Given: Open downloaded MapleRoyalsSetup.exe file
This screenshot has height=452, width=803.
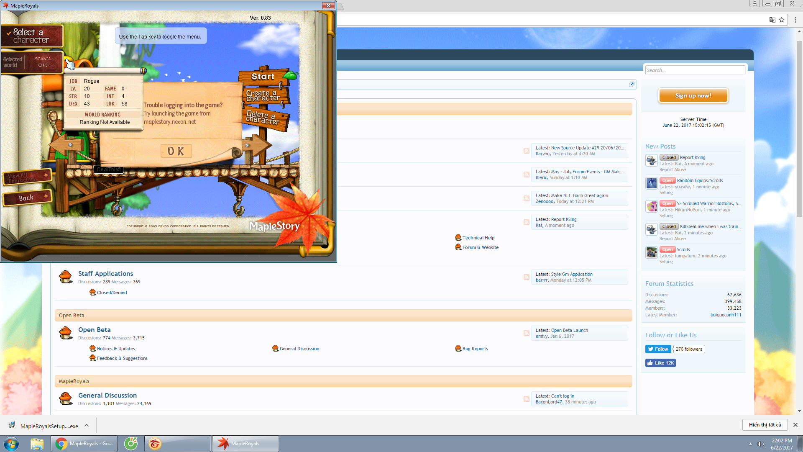Looking at the screenshot, I should [x=44, y=426].
